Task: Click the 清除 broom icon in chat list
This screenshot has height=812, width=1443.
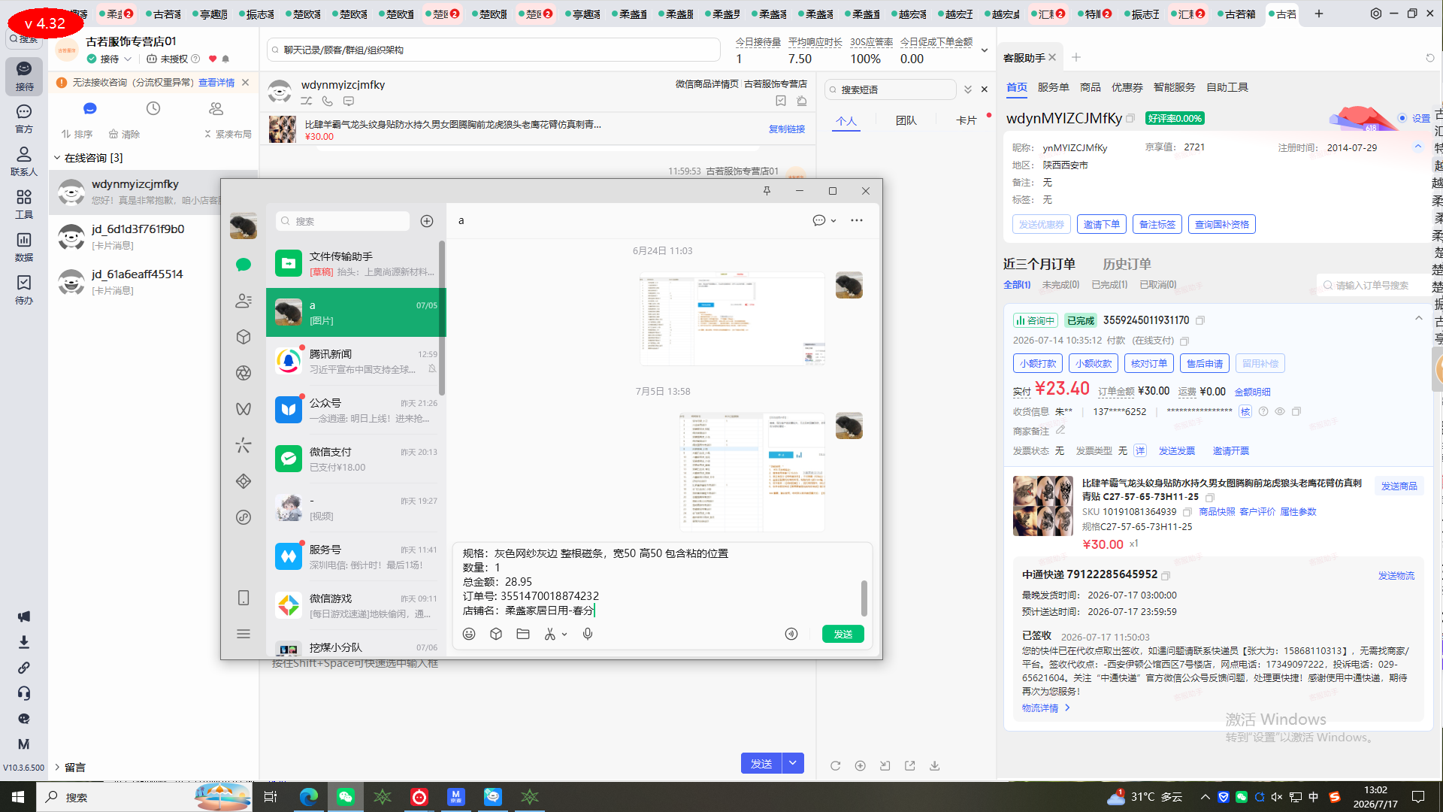Action: (x=124, y=134)
